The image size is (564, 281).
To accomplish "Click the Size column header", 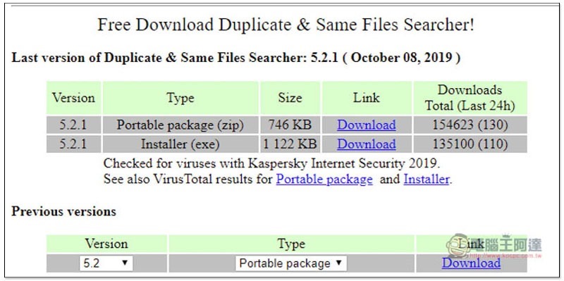I will point(290,98).
